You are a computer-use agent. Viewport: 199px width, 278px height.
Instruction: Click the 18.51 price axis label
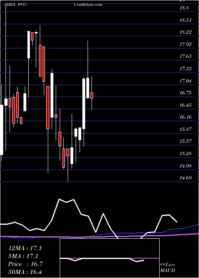point(185,20)
